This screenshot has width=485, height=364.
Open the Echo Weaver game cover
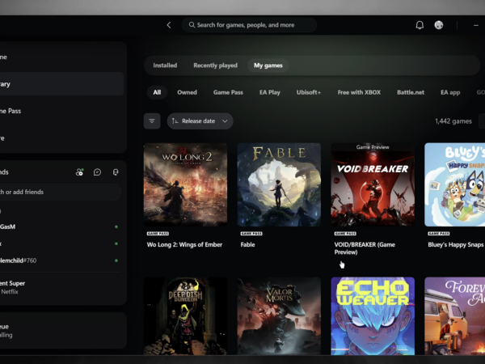373,315
